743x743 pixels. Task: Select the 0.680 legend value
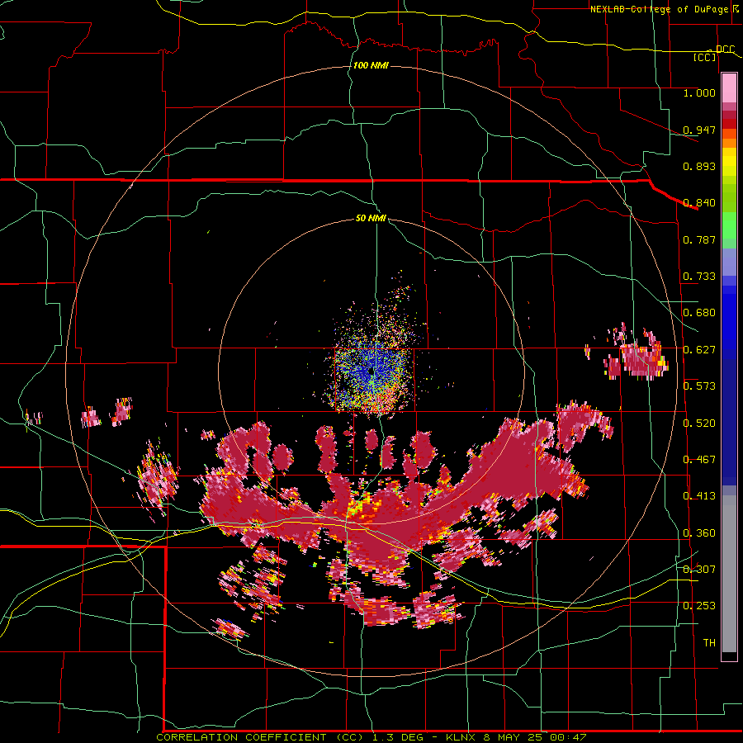click(x=699, y=313)
